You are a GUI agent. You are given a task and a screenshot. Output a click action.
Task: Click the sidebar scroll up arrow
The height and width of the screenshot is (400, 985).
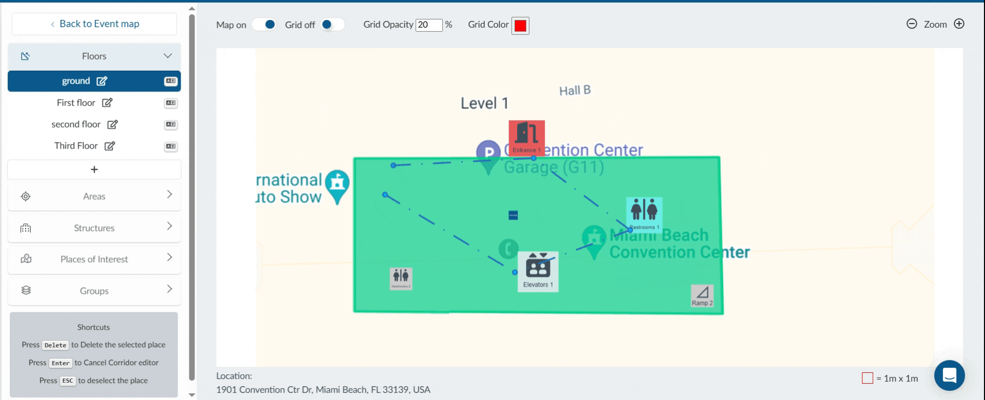[192, 8]
